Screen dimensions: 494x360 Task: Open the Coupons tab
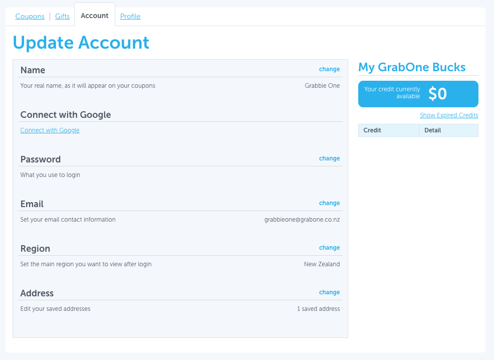[30, 16]
